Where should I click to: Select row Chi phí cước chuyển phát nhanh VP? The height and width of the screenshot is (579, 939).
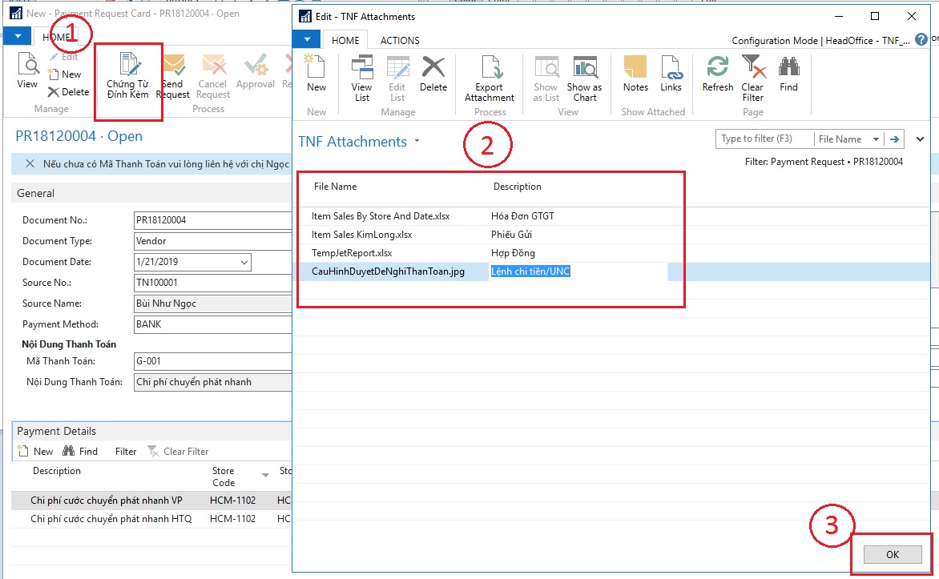(151, 501)
